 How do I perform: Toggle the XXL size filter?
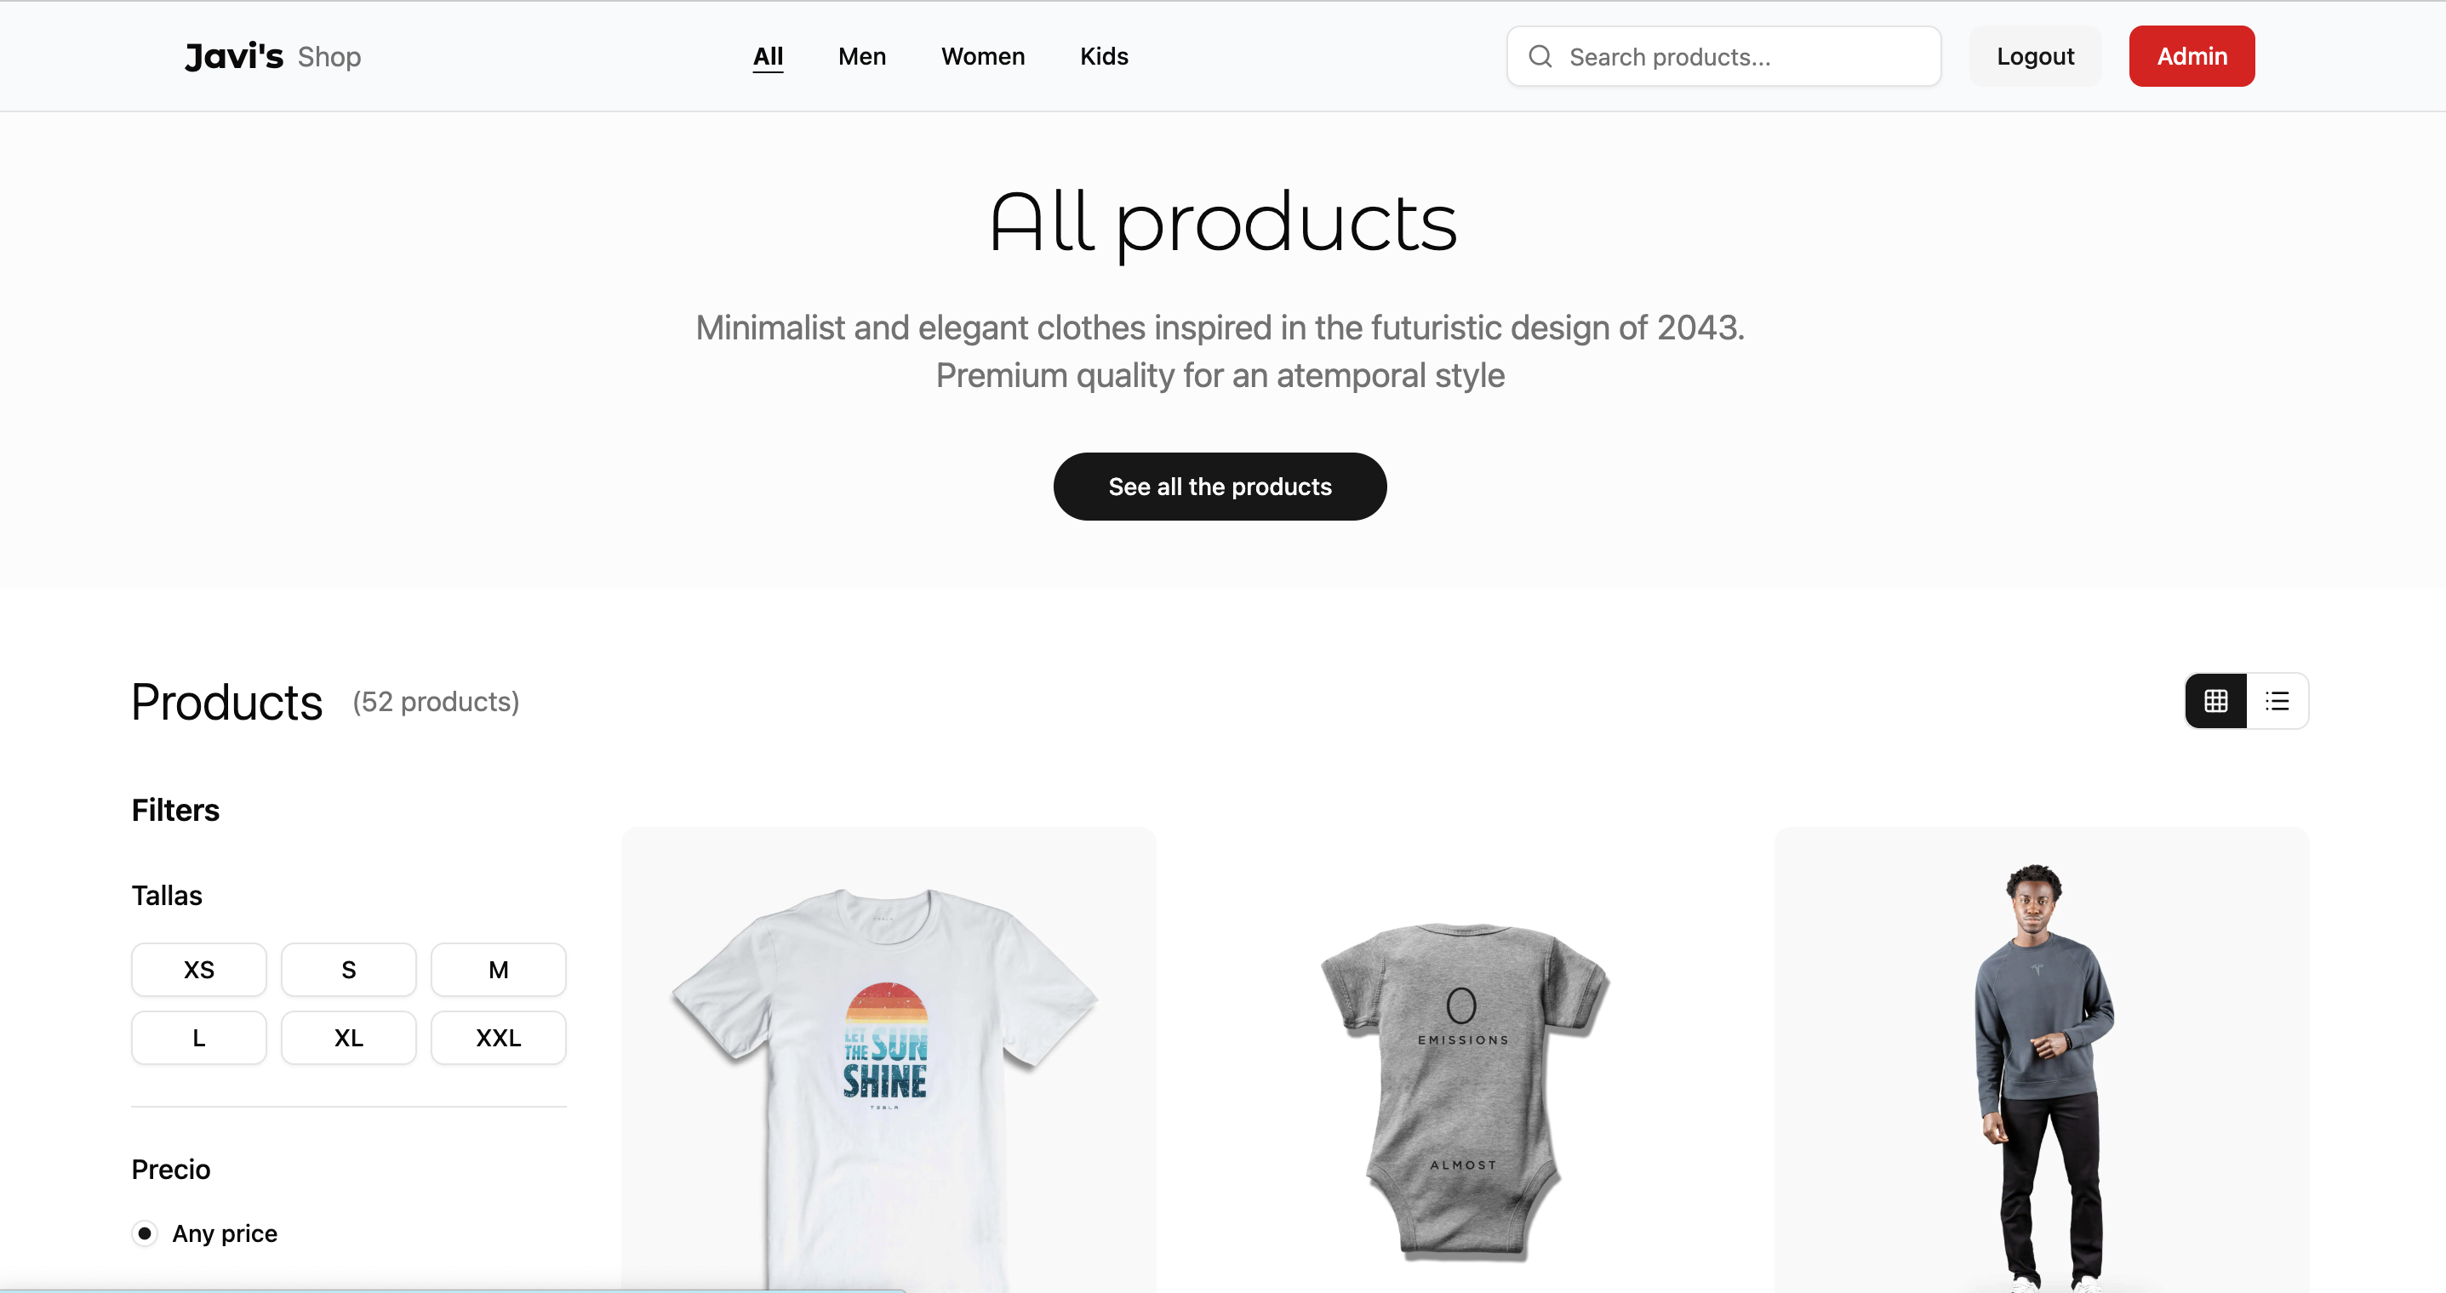coord(498,1038)
